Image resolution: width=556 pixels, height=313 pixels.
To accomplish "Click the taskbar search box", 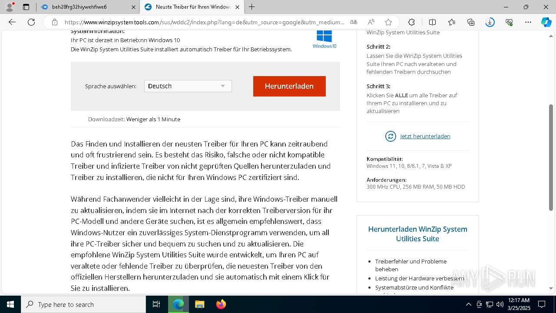I will point(83,304).
